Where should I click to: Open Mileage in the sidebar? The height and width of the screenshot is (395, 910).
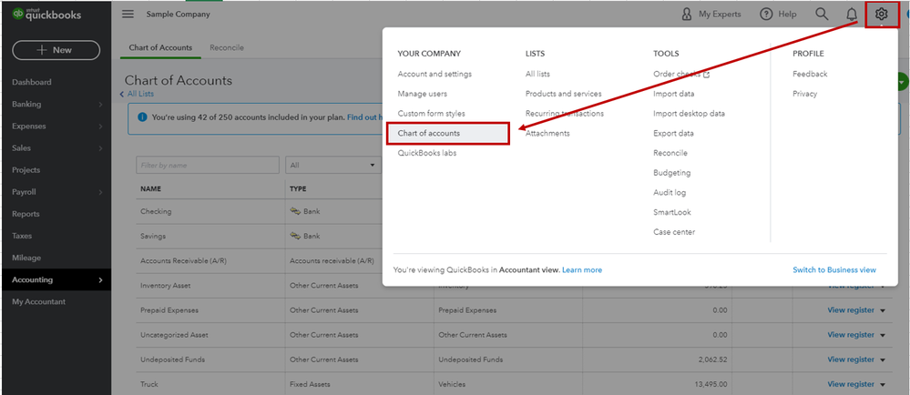tap(26, 258)
